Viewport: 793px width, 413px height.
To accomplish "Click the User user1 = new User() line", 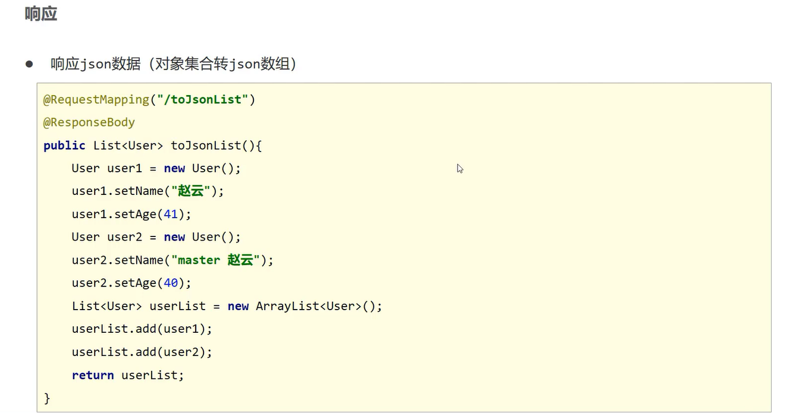I will click(156, 168).
